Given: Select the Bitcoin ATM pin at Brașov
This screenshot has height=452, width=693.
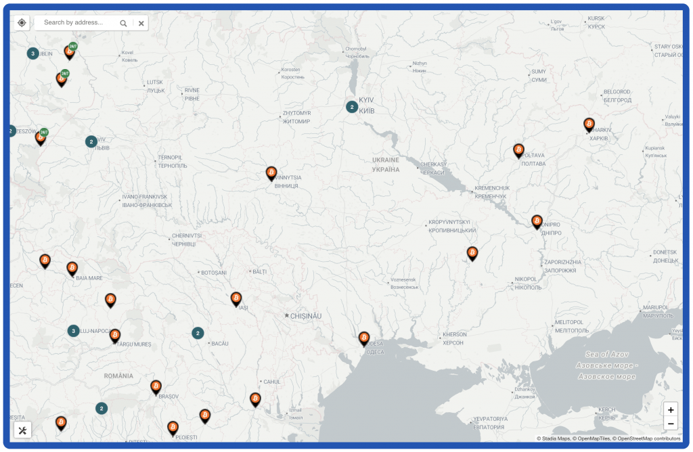Looking at the screenshot, I should tap(156, 388).
